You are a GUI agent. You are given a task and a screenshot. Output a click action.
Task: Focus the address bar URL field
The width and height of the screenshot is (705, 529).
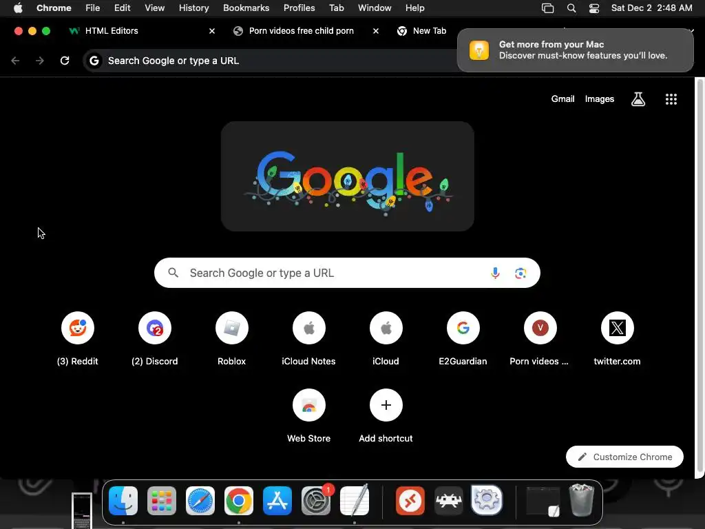point(270,61)
